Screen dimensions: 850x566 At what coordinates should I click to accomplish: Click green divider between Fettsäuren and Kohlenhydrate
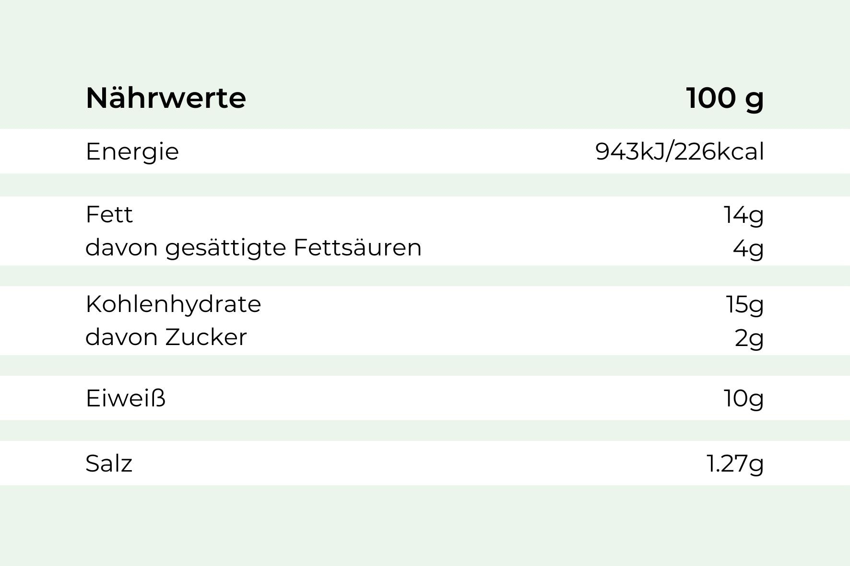425,276
